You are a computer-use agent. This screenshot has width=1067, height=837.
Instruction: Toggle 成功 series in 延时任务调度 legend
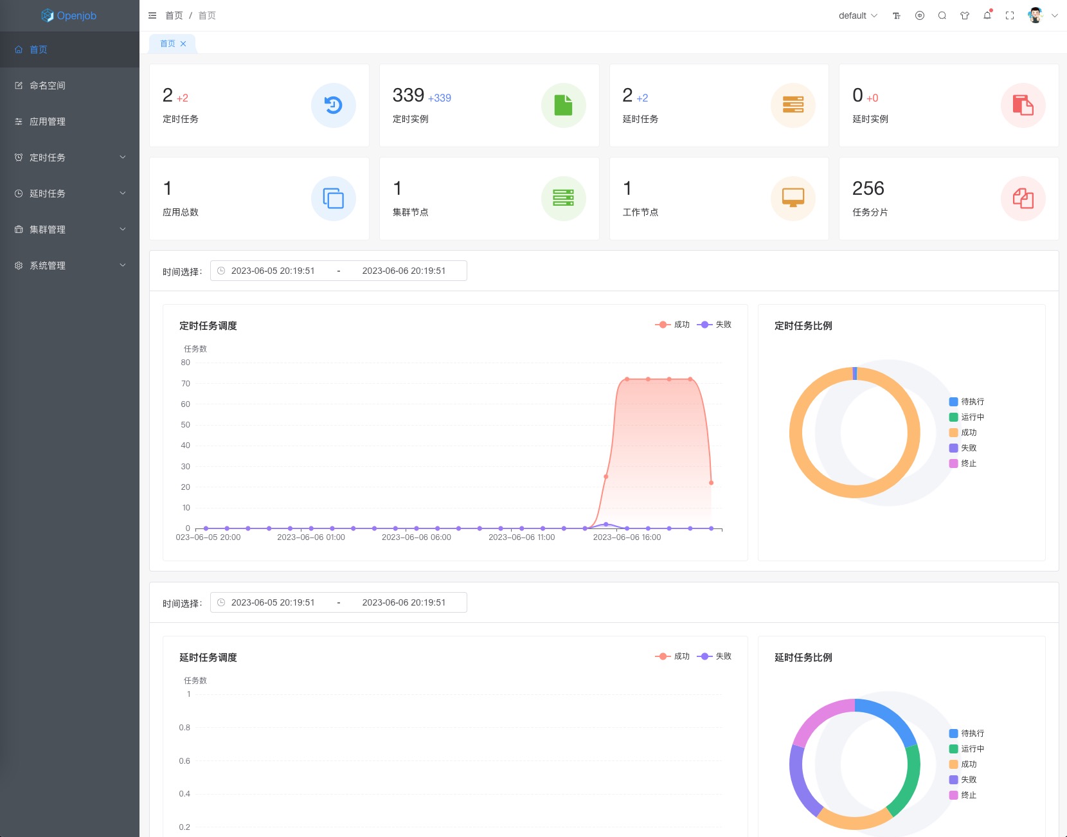(672, 656)
